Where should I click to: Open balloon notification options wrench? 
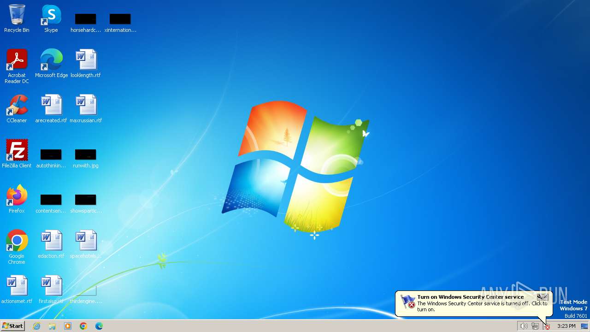pos(539,297)
